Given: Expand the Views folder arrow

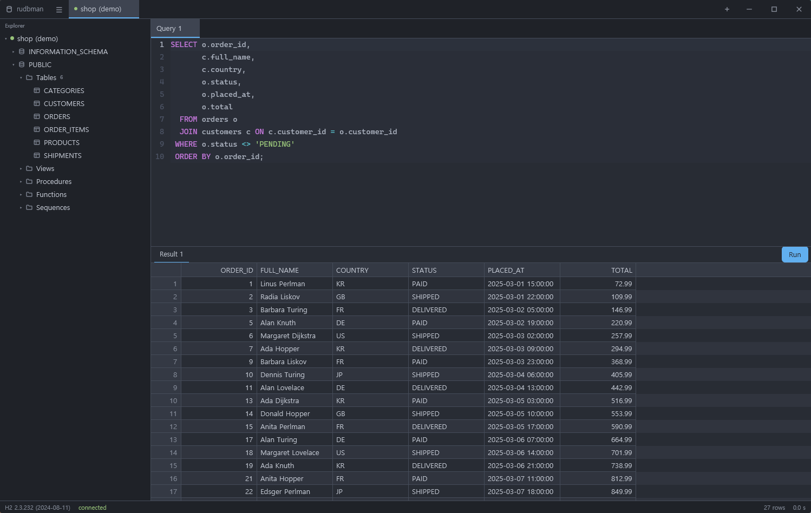Looking at the screenshot, I should point(21,168).
